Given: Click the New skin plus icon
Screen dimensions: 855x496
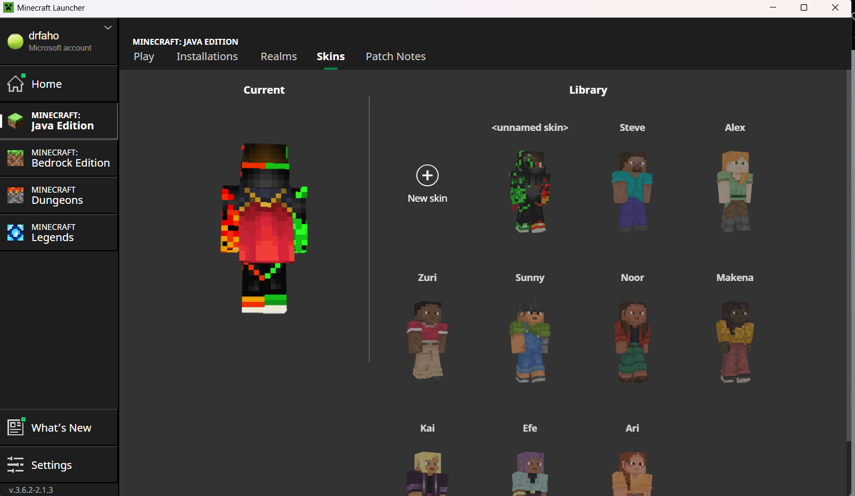Looking at the screenshot, I should pyautogui.click(x=427, y=176).
